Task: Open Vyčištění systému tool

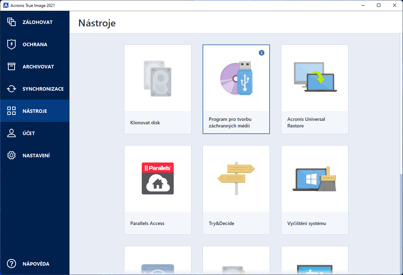Action: tap(315, 190)
